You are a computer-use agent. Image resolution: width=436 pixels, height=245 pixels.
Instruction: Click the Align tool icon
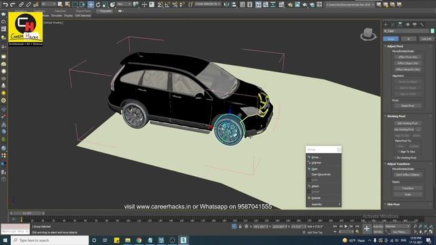[x=234, y=5]
